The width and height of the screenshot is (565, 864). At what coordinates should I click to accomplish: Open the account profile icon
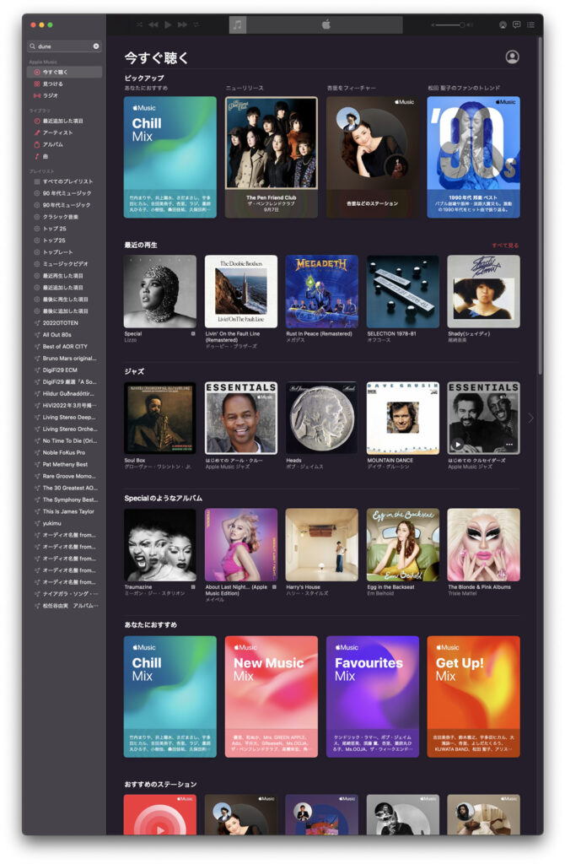[512, 57]
